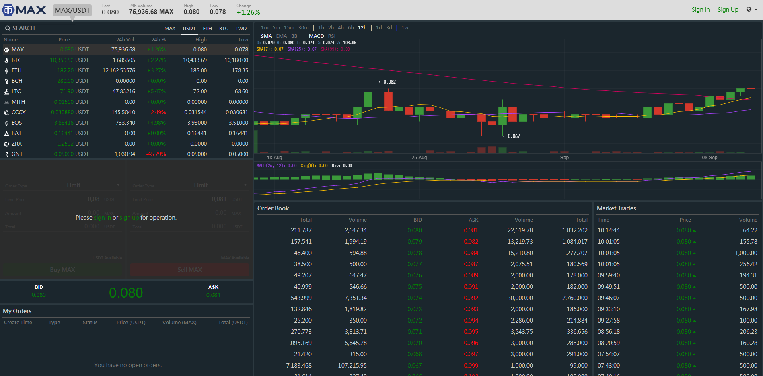
Task: Sort market list by 24h Vol. column
Action: tap(125, 40)
